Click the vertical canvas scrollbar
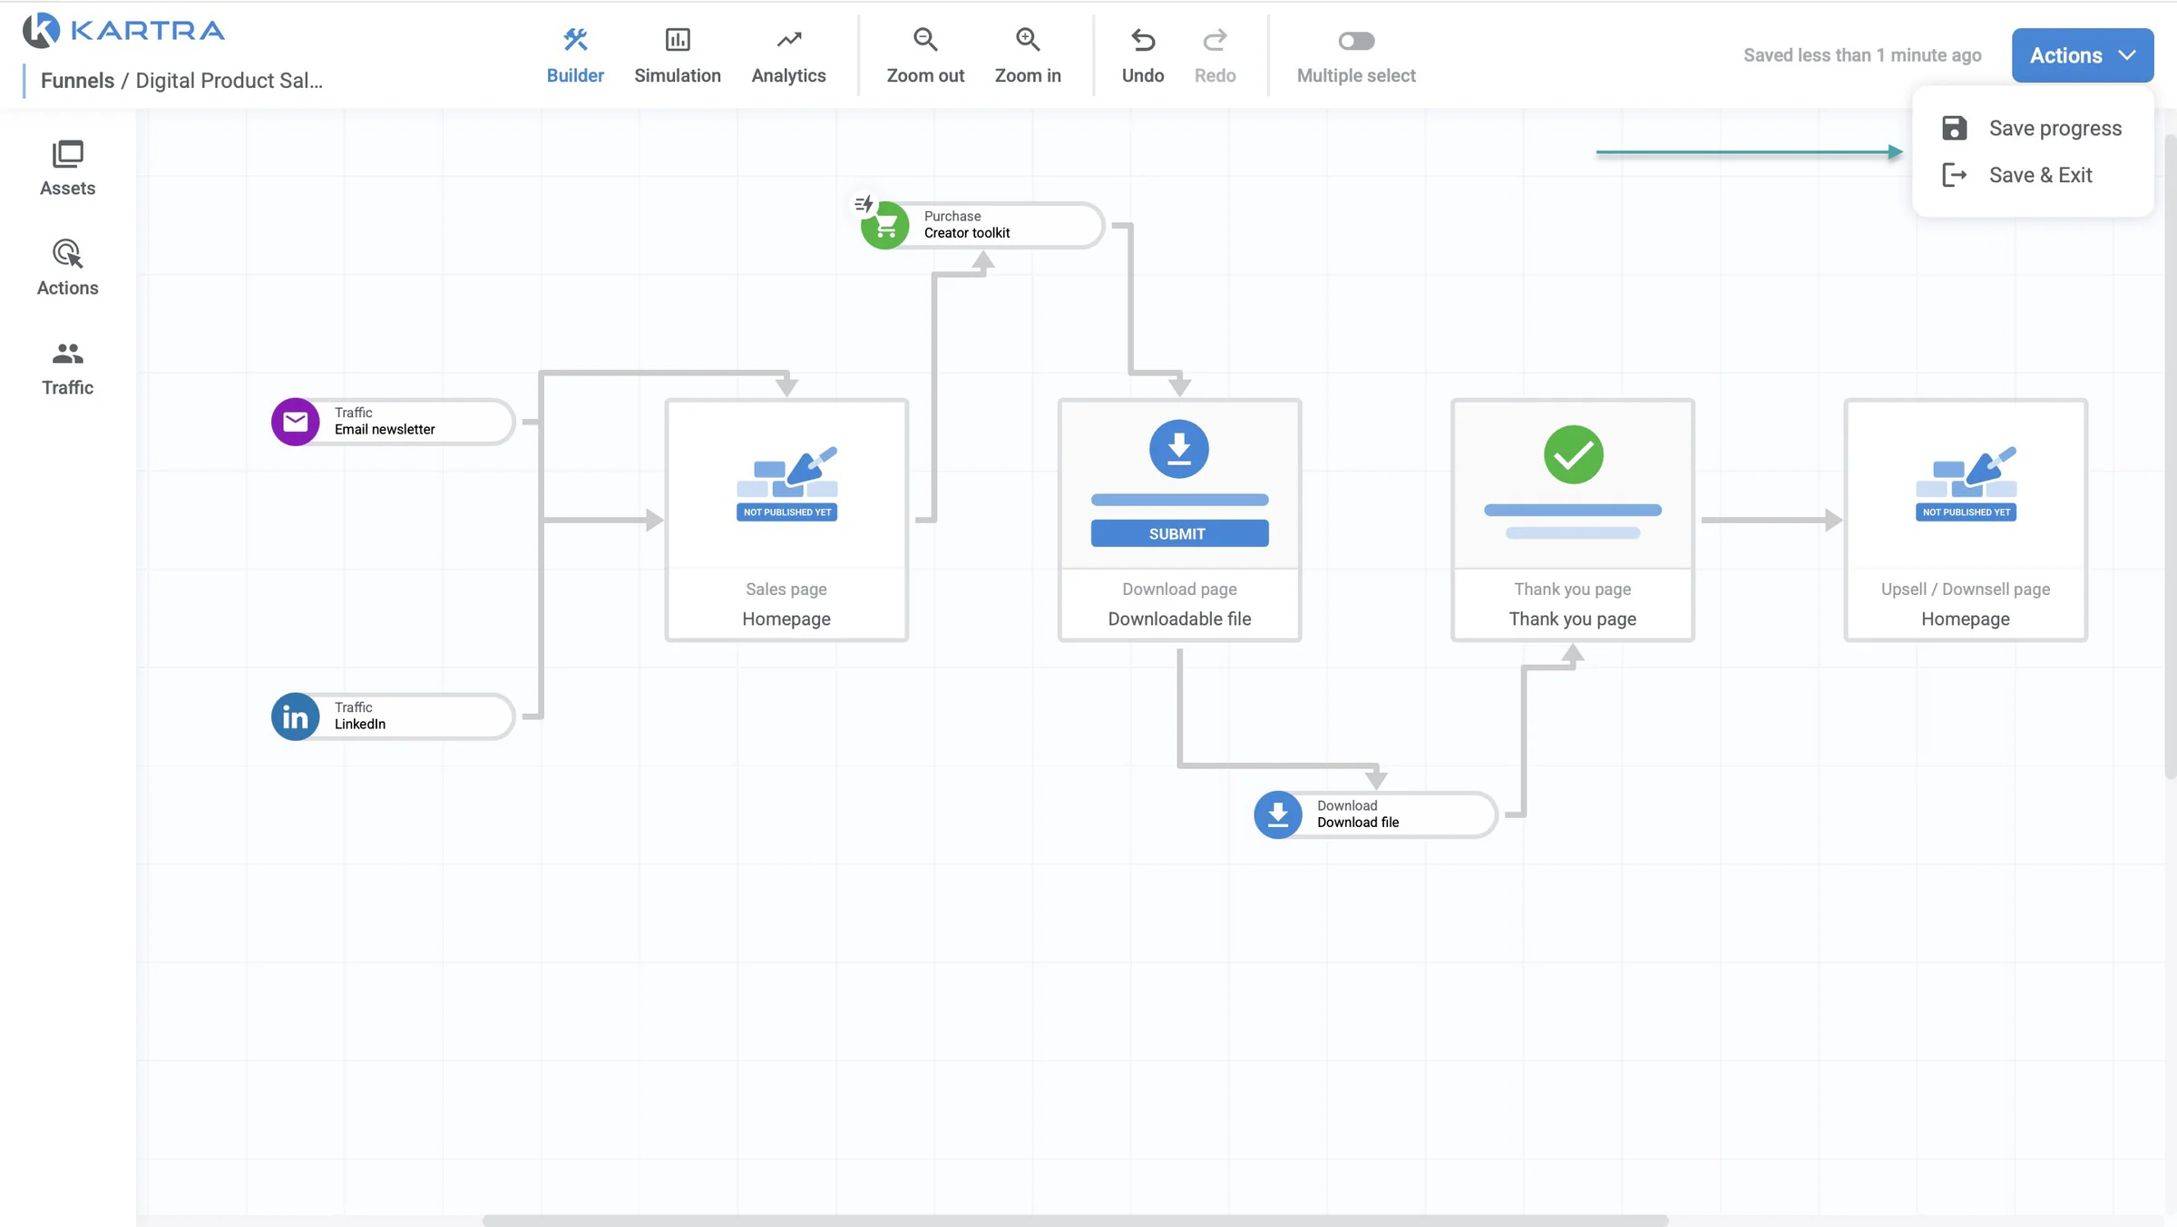 pos(2170,456)
